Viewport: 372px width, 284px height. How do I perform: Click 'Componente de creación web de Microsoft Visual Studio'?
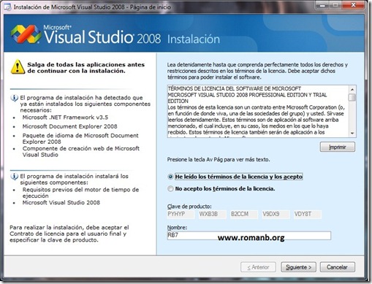(x=81, y=152)
